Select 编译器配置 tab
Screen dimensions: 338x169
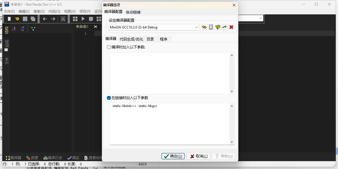point(114,12)
